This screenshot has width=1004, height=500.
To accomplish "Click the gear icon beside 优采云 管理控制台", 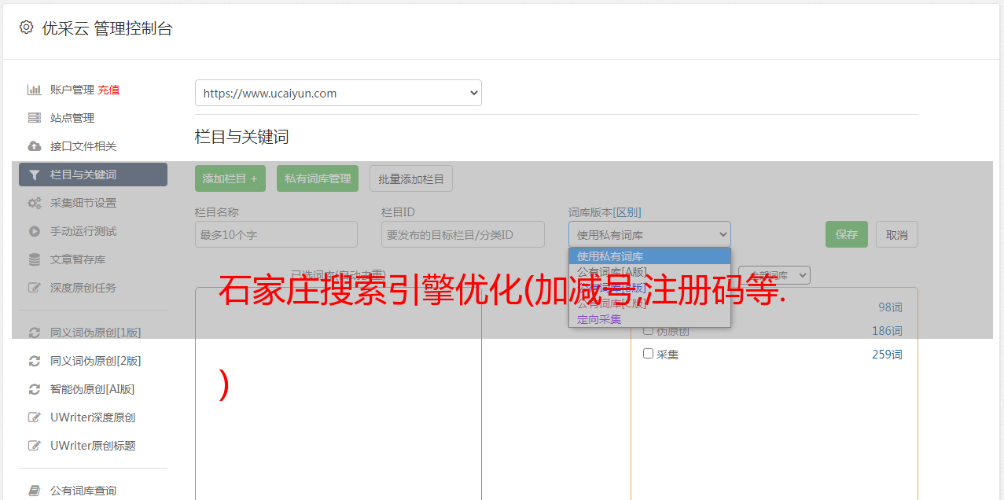I will [26, 28].
